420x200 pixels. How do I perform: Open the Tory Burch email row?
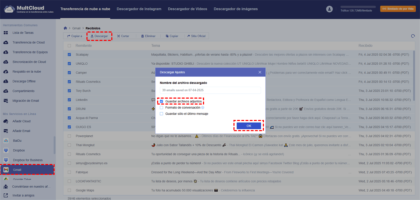pyautogui.click(x=238, y=91)
